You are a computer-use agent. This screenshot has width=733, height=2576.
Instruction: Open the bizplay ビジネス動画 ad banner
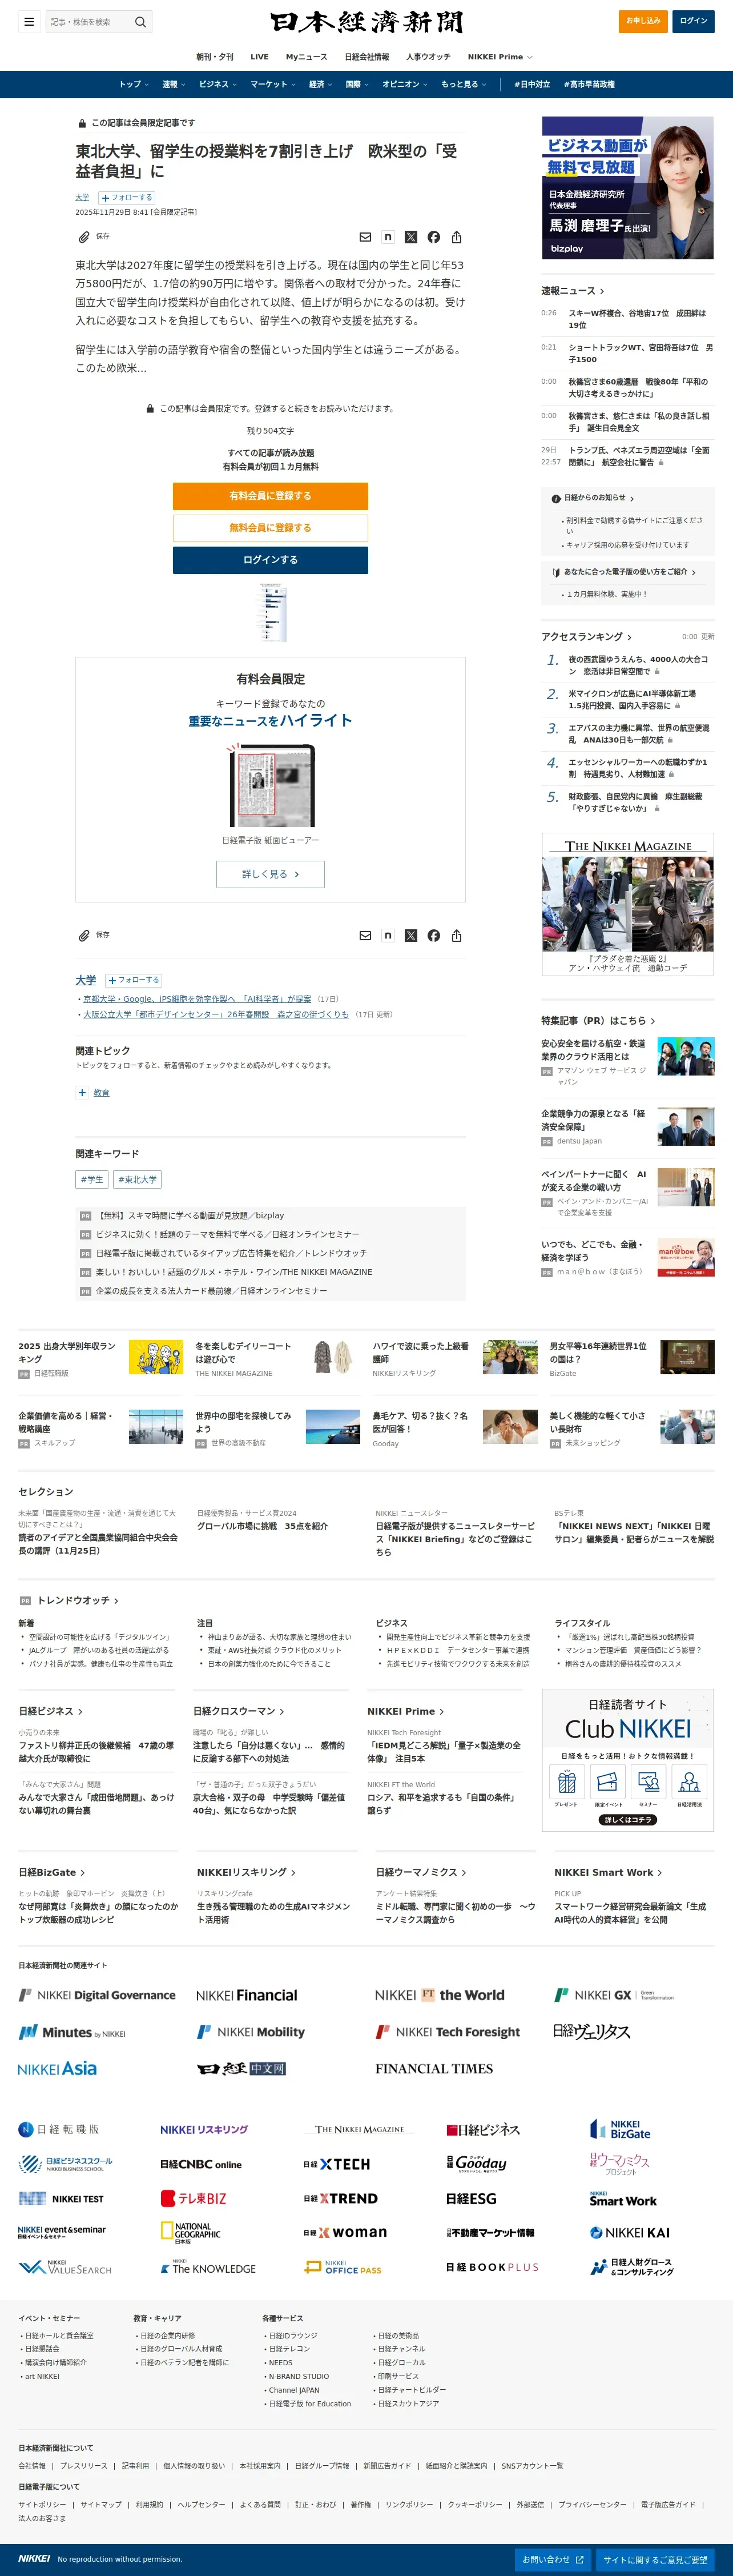coord(628,188)
